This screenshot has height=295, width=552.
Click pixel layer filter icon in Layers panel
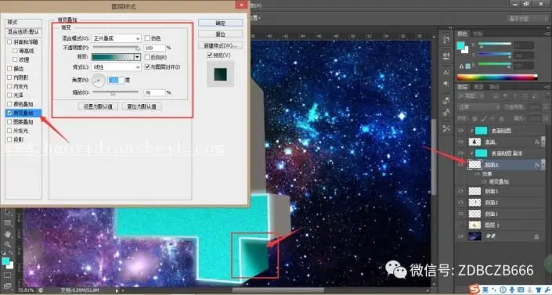[x=496, y=95]
